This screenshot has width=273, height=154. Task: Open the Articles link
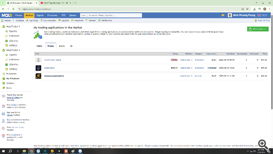click(6, 20)
